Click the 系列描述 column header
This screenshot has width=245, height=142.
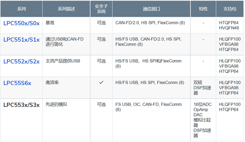point(66,8)
